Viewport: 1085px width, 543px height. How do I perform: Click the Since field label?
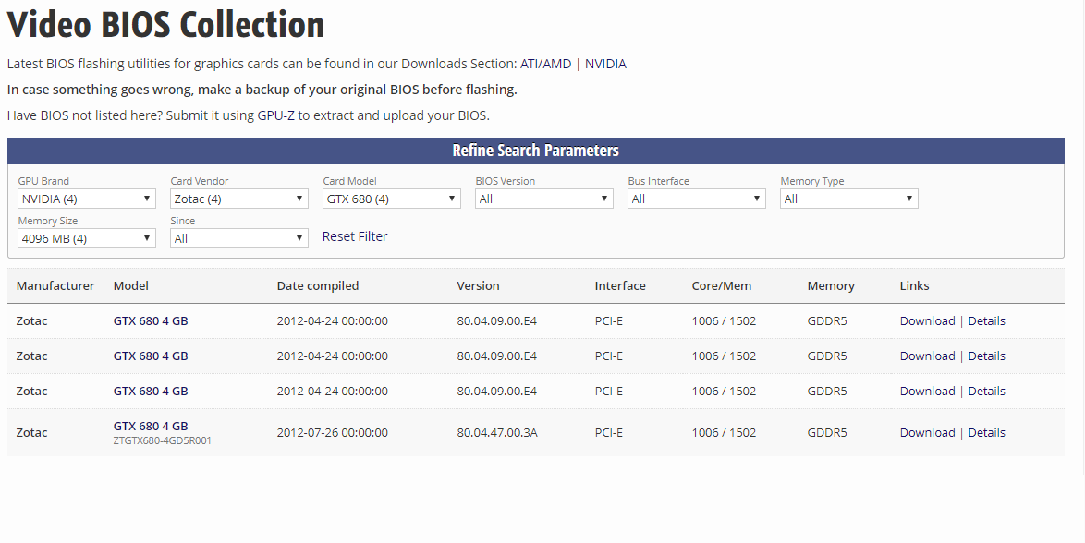click(x=183, y=222)
